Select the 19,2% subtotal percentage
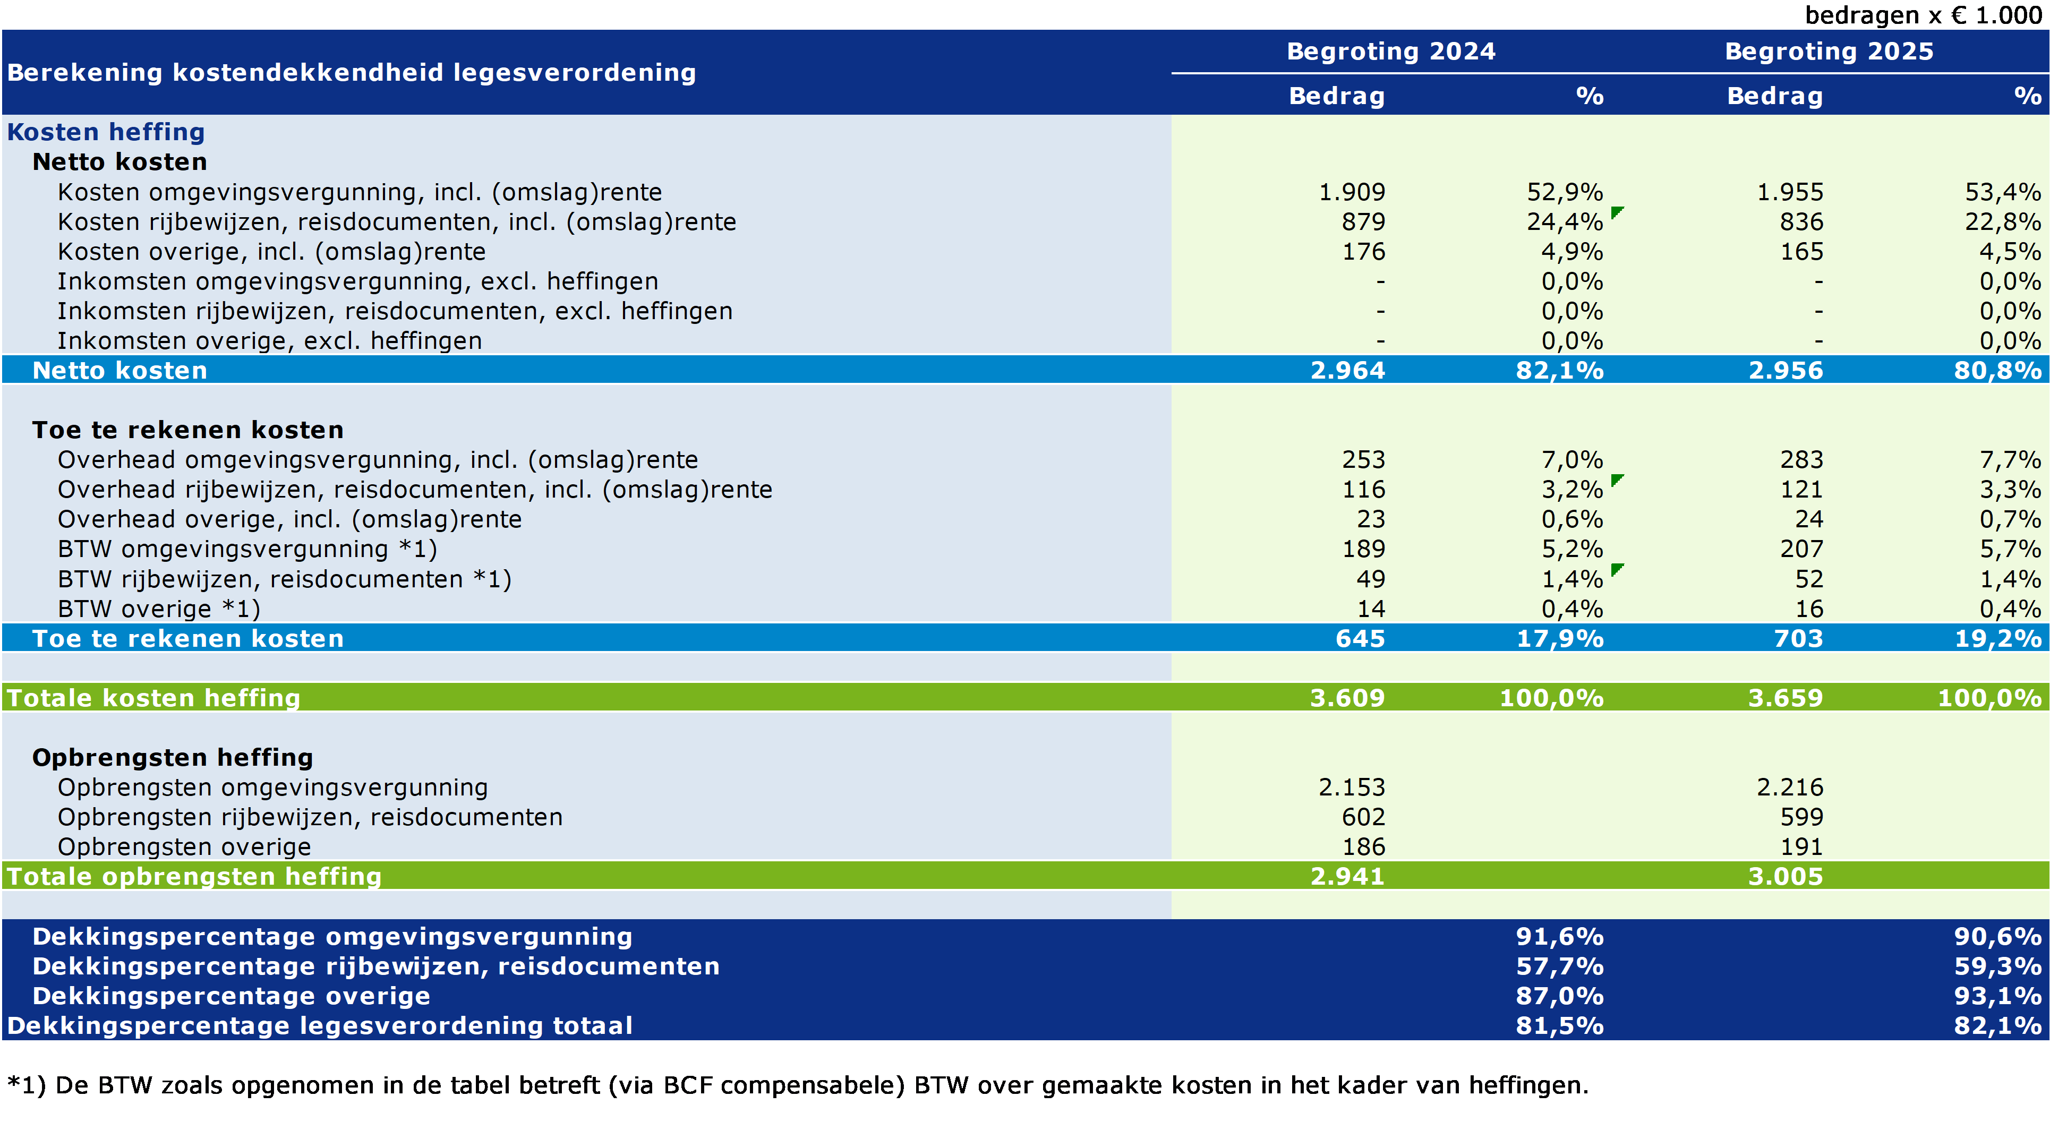The height and width of the screenshot is (1130, 2050). [1997, 639]
